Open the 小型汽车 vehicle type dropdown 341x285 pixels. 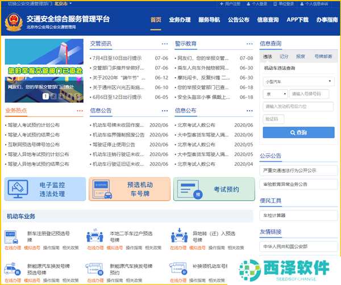[298, 81]
